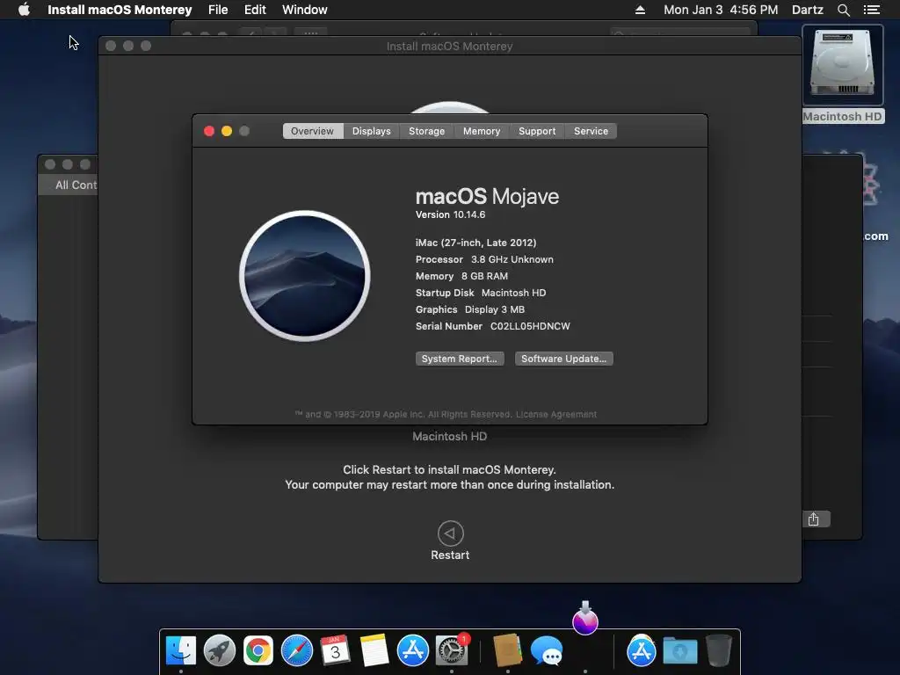900x675 pixels.
Task: Minimize the About This Mac window
Action: click(227, 132)
